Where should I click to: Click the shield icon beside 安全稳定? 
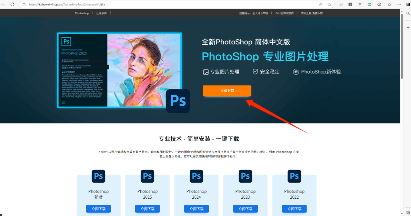point(255,72)
